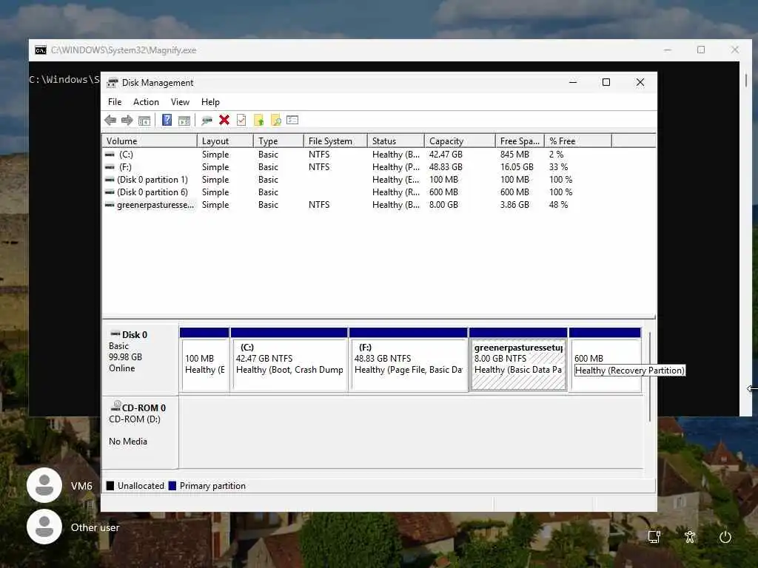Select the VM6 user avatar

44,485
